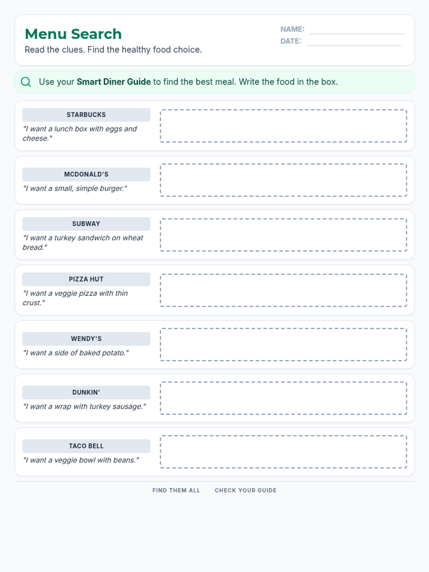Click the PIZZA HUT label header
This screenshot has width=429, height=572.
point(86,279)
